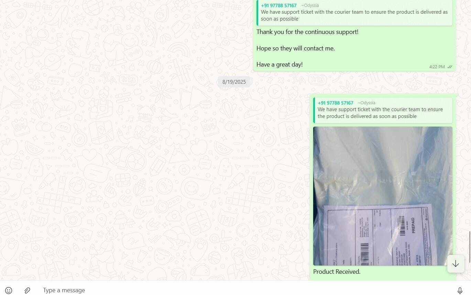This screenshot has width=471, height=295.
Task: Jump to latest messages with the down arrow
Action: pos(456,263)
